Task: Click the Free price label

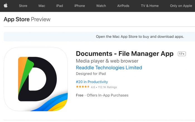Action: 80,95
